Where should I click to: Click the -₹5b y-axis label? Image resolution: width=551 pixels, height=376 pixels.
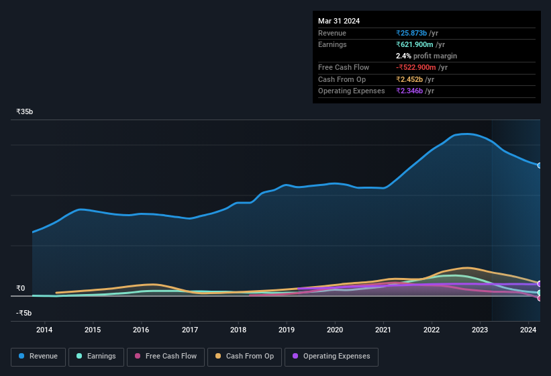pos(24,313)
